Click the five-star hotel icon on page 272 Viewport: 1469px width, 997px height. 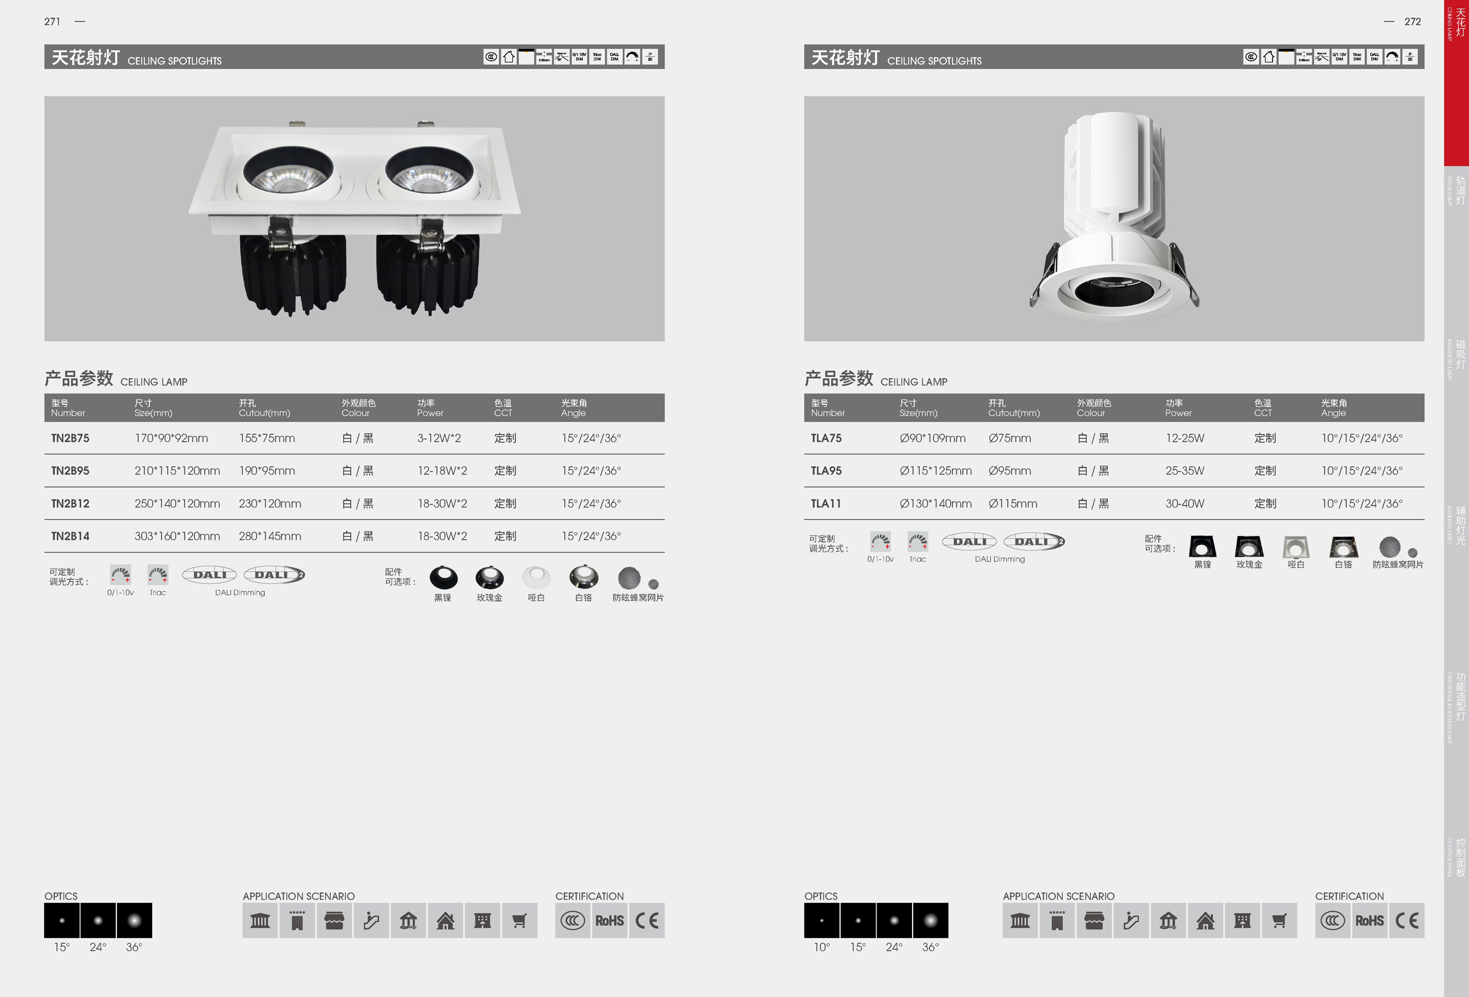pos(1057,921)
